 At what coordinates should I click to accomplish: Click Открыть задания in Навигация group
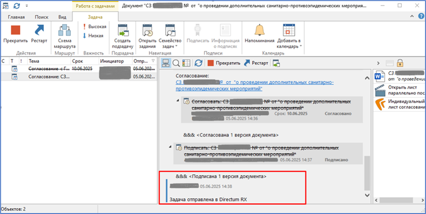[x=147, y=36]
